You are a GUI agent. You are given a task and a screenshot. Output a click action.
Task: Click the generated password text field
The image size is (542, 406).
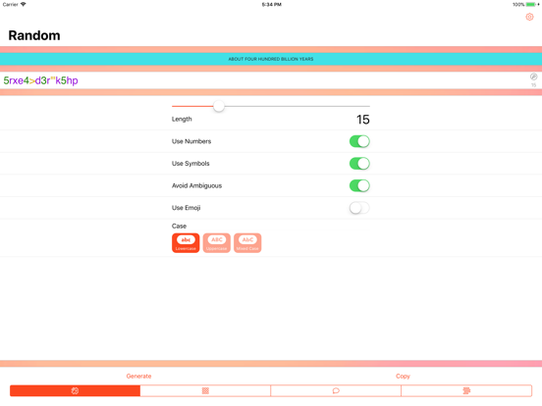click(271, 80)
